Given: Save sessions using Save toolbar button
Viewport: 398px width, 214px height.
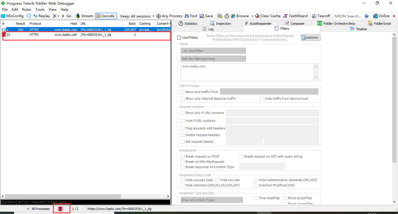Looking at the screenshot, I should click(x=206, y=16).
